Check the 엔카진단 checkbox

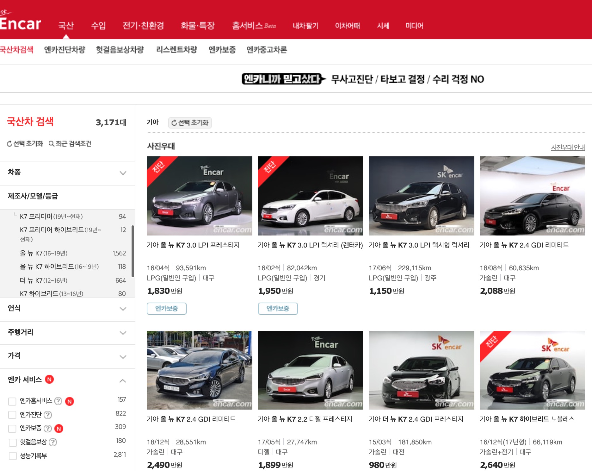coord(12,415)
